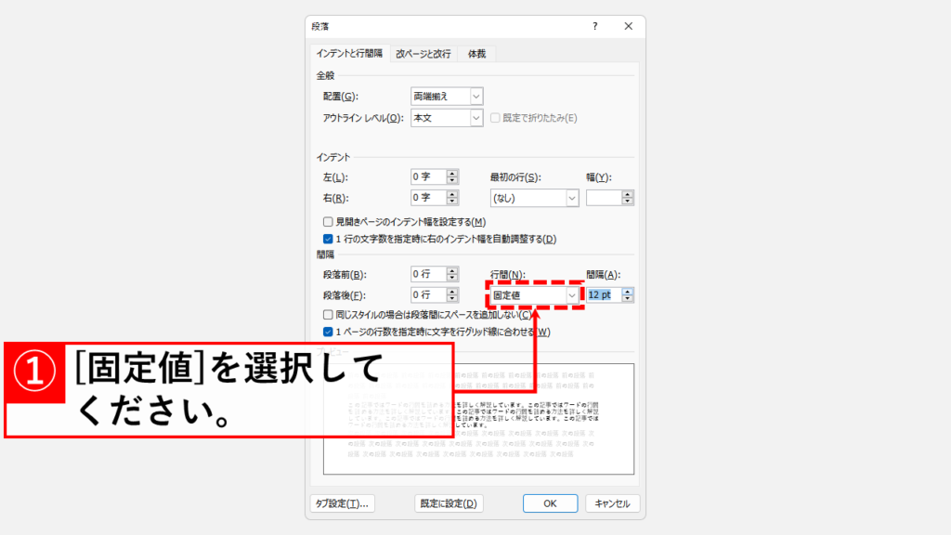The image size is (951, 535).
Task: Click the left indent 左 spinner arrows
Action: tap(452, 176)
